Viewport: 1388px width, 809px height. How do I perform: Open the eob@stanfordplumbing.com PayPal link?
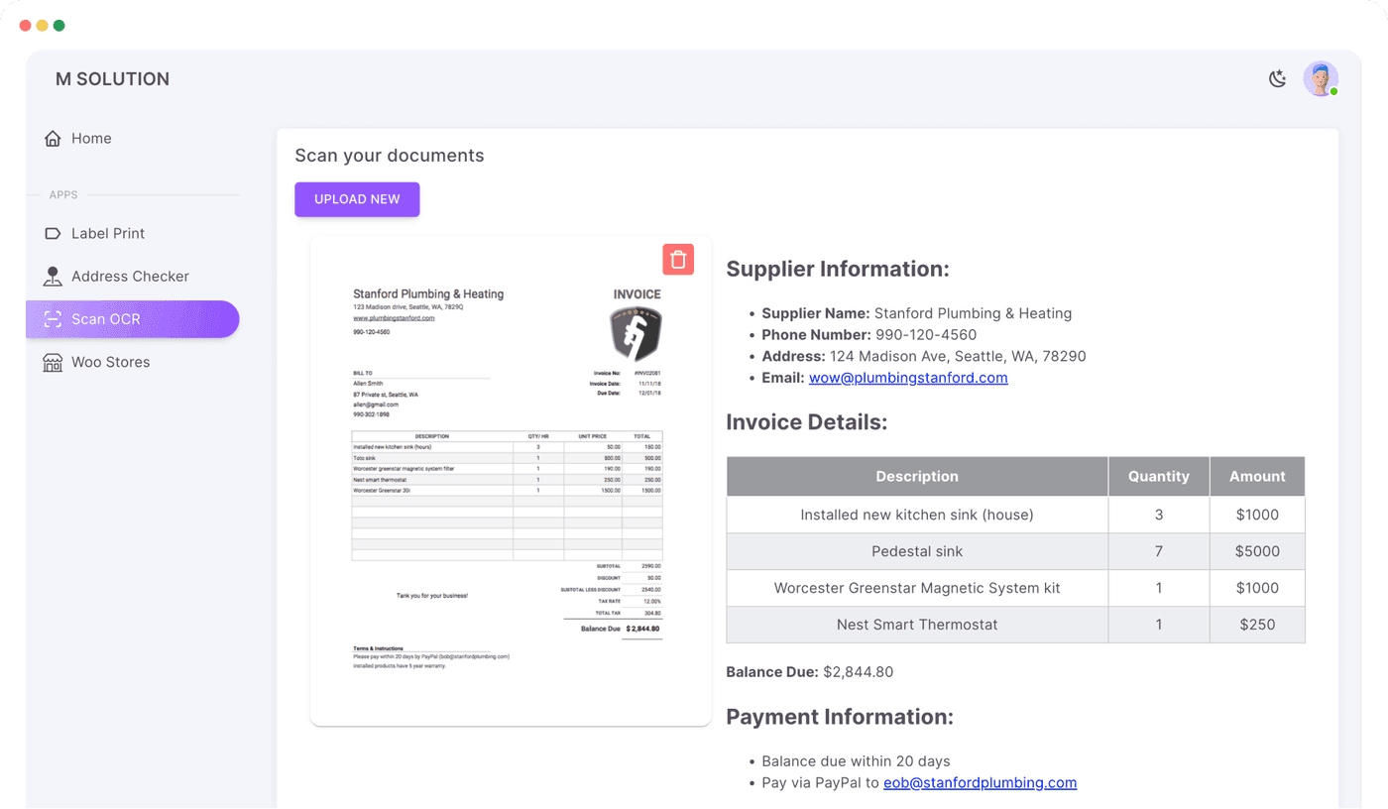980,783
